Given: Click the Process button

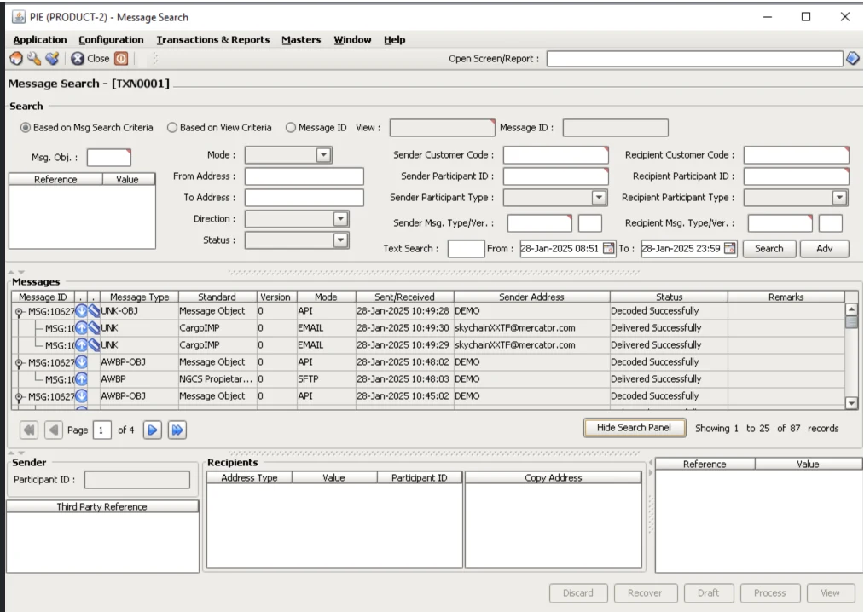Looking at the screenshot, I should coord(770,592).
